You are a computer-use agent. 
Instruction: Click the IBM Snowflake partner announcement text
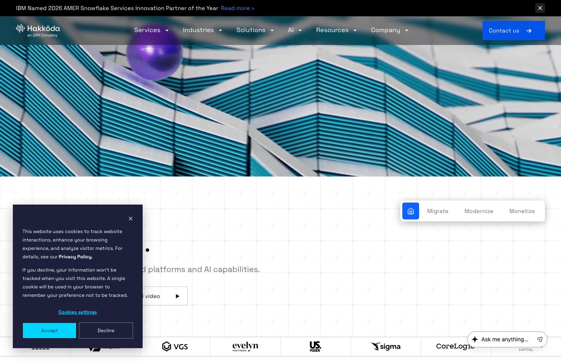[x=117, y=8]
